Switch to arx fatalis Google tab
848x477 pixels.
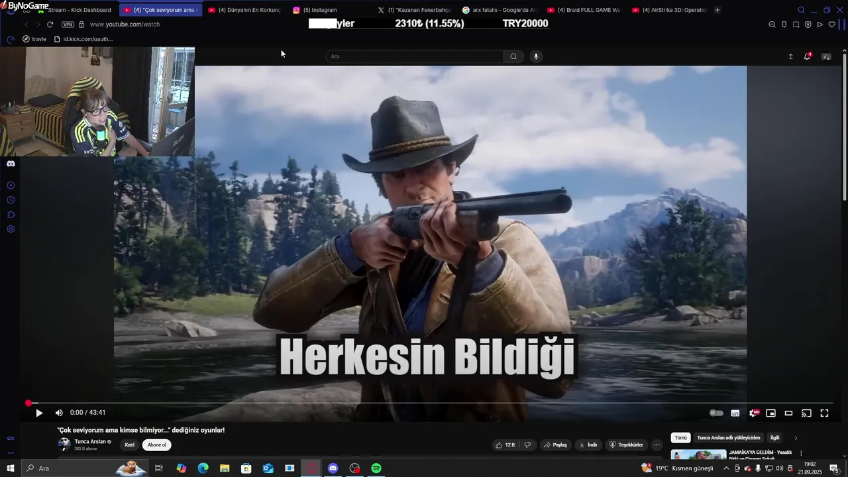tap(499, 10)
